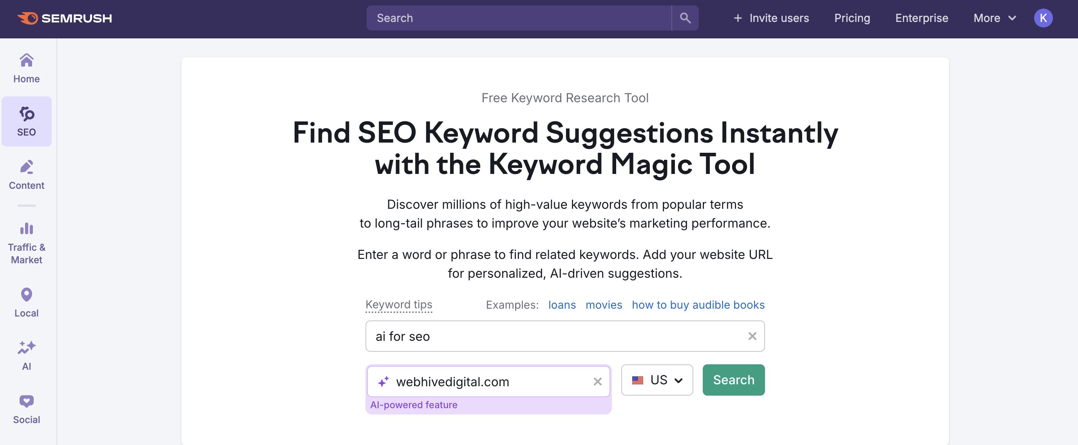Open the AI sidebar section
The image size is (1078, 445).
coord(26,355)
